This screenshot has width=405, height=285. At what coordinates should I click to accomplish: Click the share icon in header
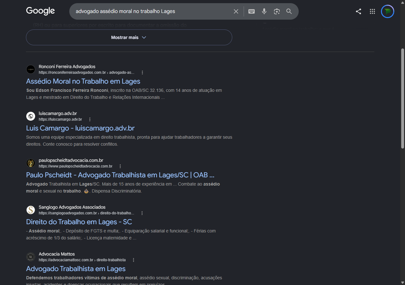358,11
